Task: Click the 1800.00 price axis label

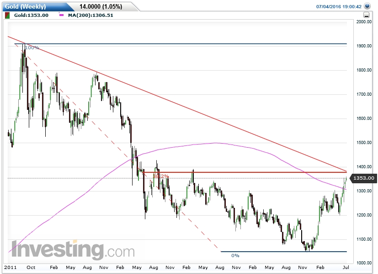Action: coord(364,70)
